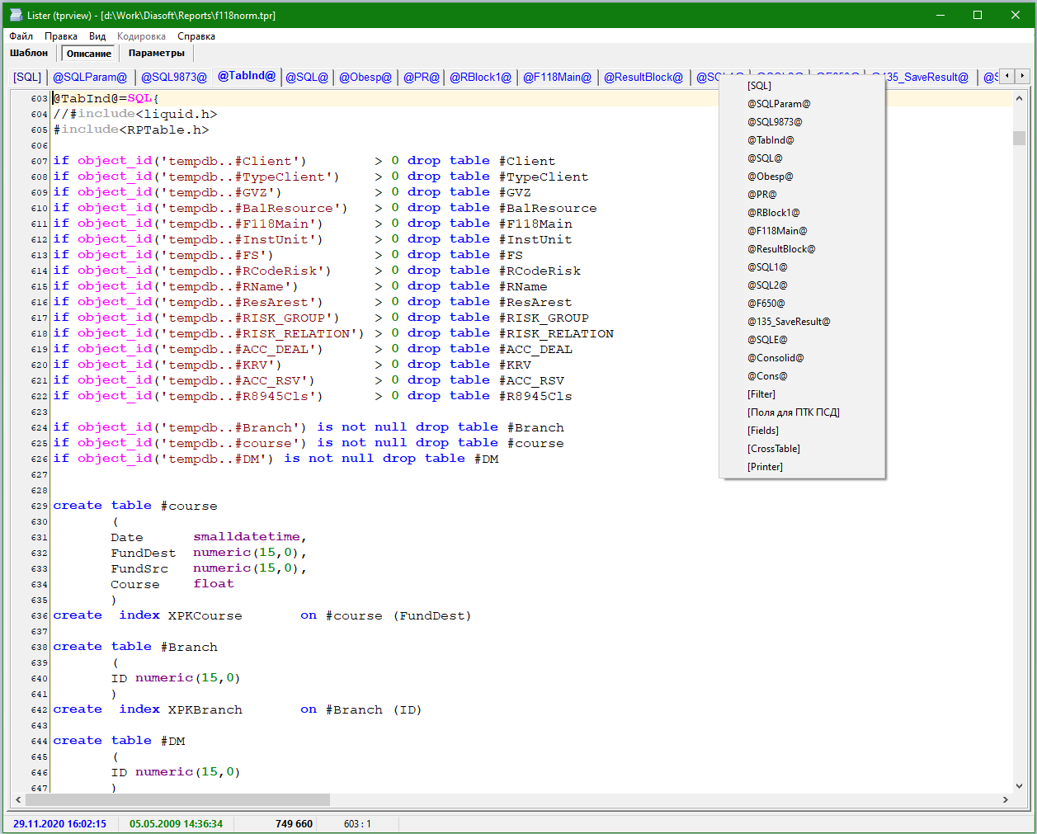
Task: Pick [CrossTable] from the popup list
Action: coord(773,449)
